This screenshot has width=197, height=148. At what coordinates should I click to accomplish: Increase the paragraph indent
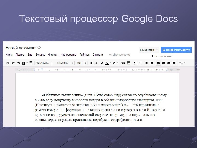pyautogui.click(x=151, y=63)
